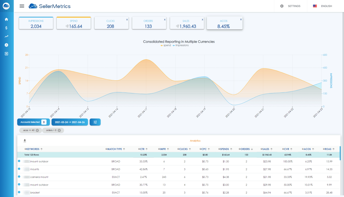The height and width of the screenshot is (197, 344).
Task: Open the filter settings sliders icon
Action: pos(95,122)
